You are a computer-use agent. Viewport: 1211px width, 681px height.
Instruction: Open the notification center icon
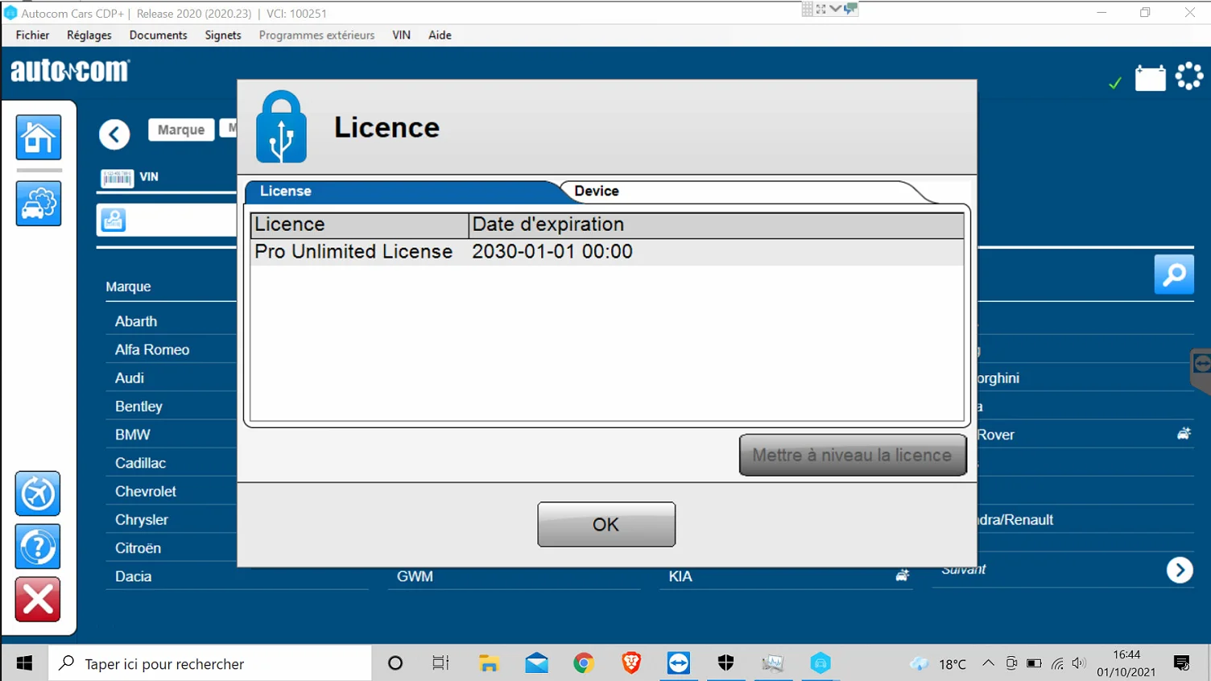pyautogui.click(x=1182, y=663)
